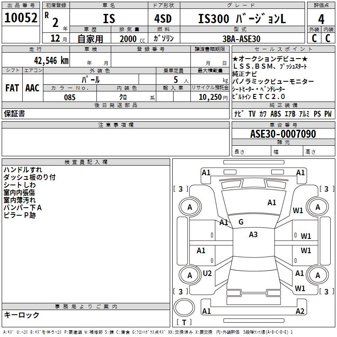Select the fuel type ガソリン
The width and height of the screenshot is (337, 337).
coord(163,38)
